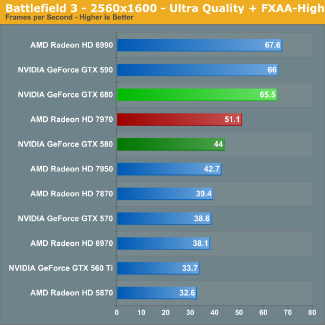Click the 32.6 value label

[x=187, y=292]
